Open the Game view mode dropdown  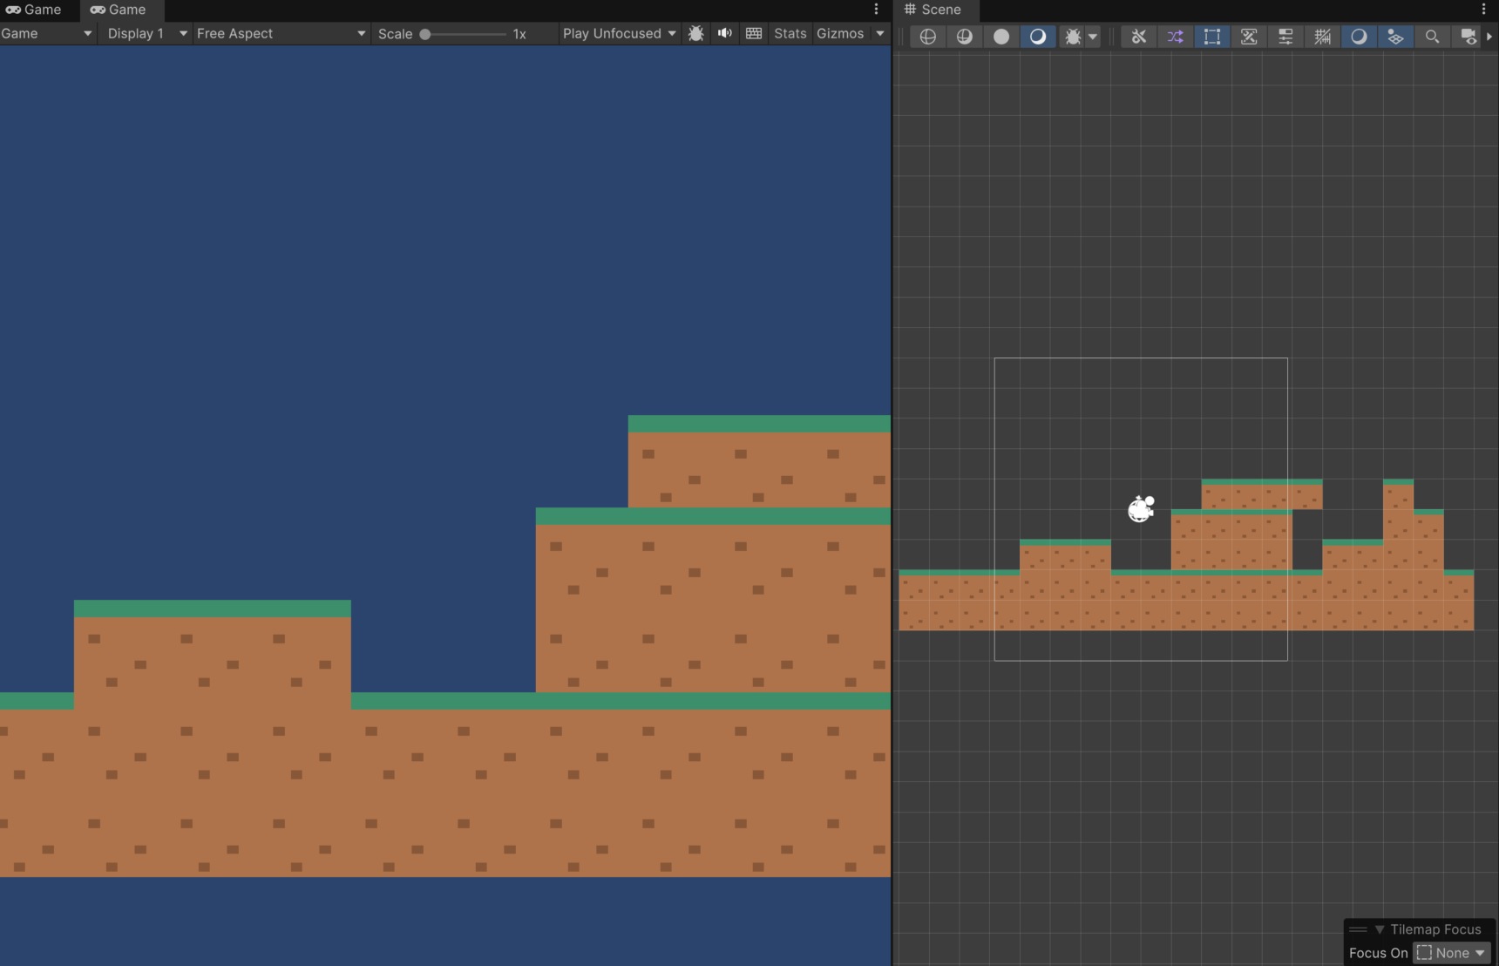point(47,33)
